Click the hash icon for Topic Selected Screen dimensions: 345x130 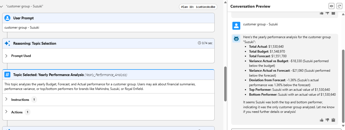(x=7, y=75)
